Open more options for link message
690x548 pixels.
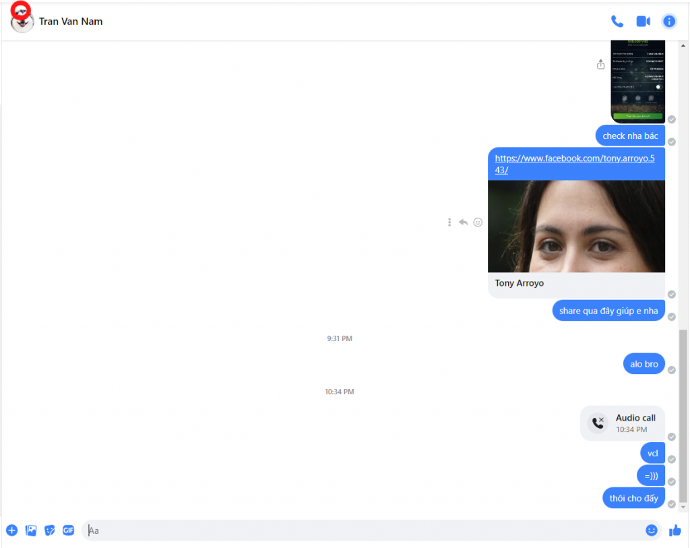tap(449, 222)
